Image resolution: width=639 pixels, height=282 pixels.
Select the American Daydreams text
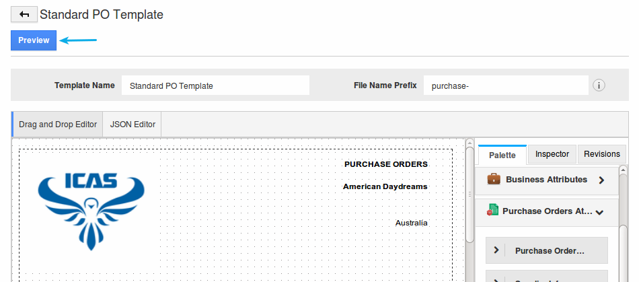tap(385, 186)
